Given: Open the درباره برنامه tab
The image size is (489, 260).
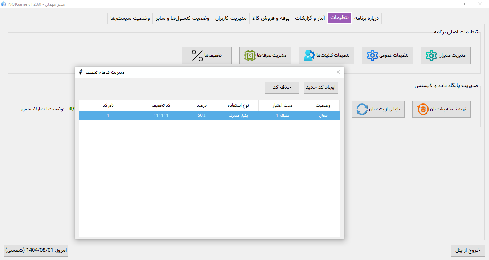Looking at the screenshot, I should 367,18.
